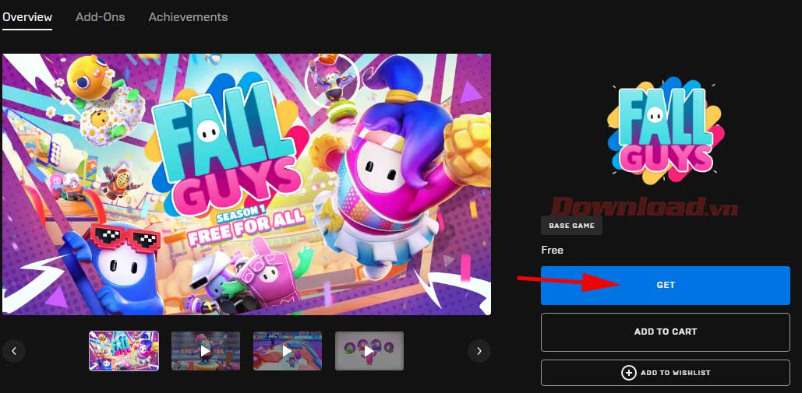This screenshot has width=802, height=393.
Task: Click ADD TO WISHLIST button
Action: tap(666, 373)
